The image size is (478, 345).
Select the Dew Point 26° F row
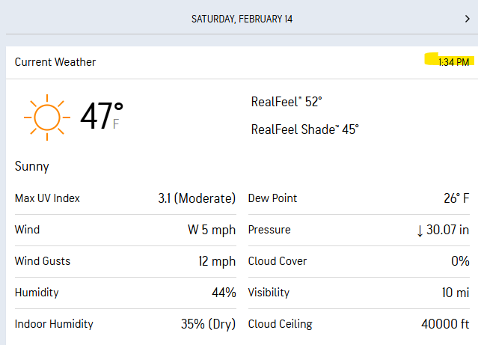tap(358, 198)
